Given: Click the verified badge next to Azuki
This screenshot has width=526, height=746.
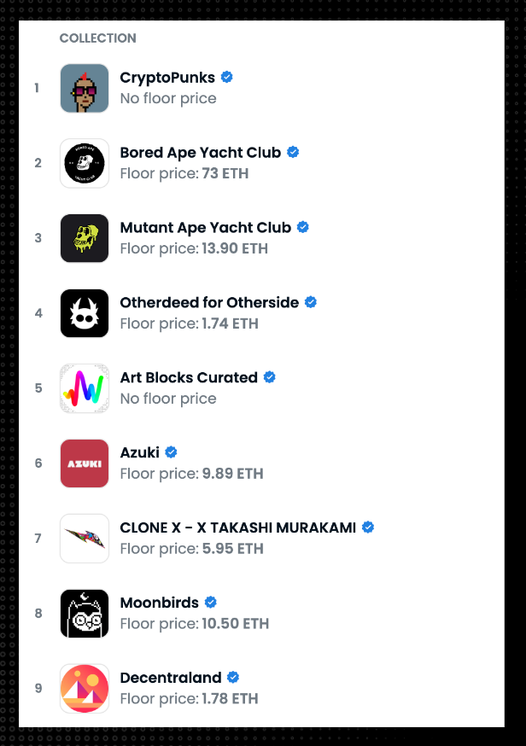Looking at the screenshot, I should coord(172,452).
